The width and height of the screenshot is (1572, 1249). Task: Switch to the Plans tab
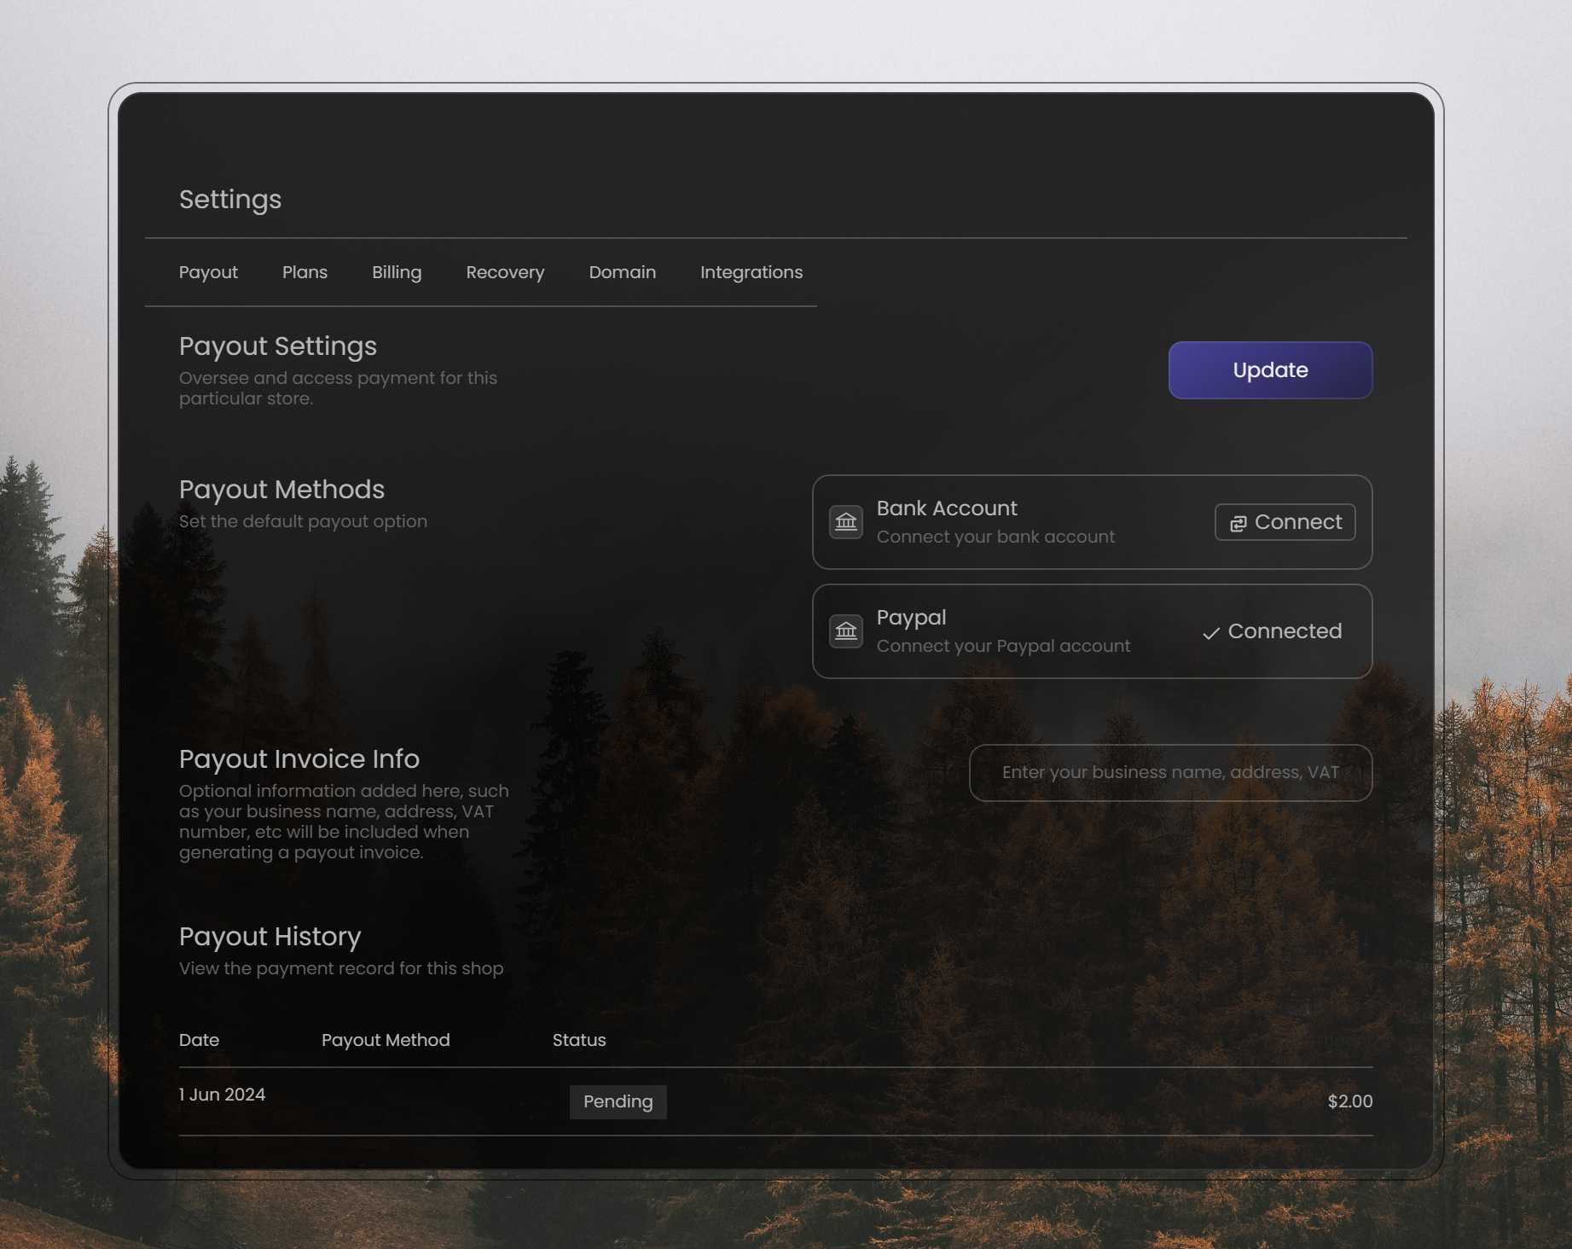pos(305,272)
